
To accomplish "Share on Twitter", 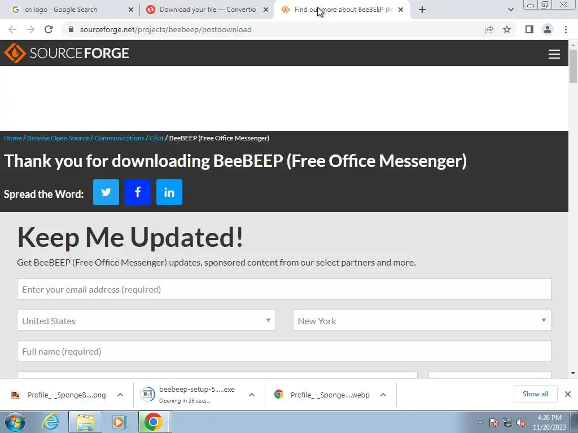I will [x=106, y=192].
